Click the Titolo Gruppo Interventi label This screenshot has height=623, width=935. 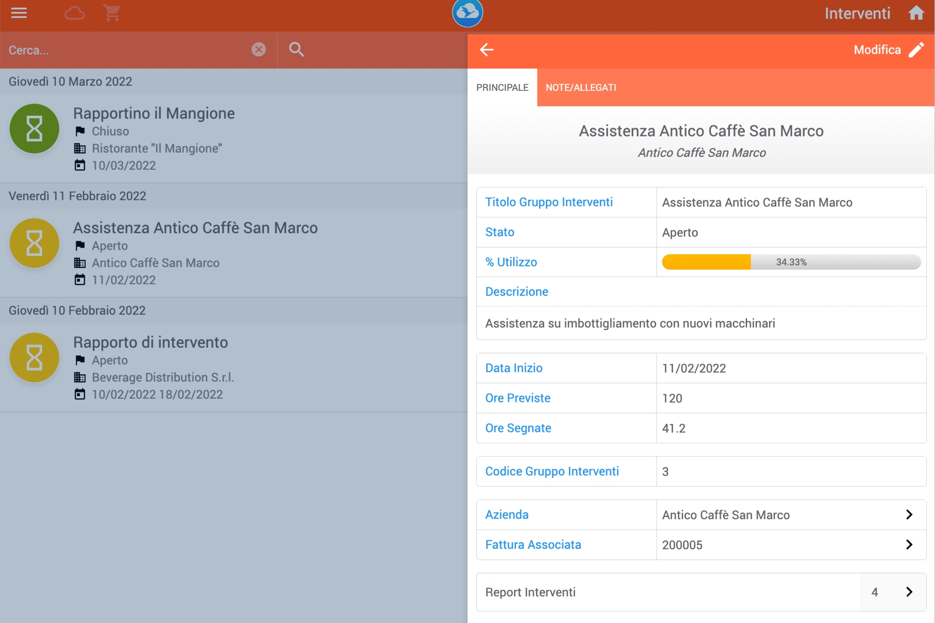point(549,202)
